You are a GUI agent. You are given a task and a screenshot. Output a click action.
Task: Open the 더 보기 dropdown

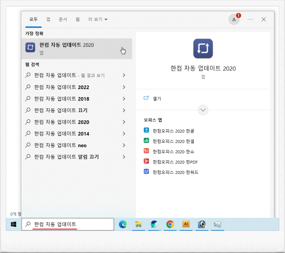[x=98, y=19]
